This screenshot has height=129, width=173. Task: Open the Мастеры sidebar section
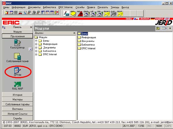17,99
